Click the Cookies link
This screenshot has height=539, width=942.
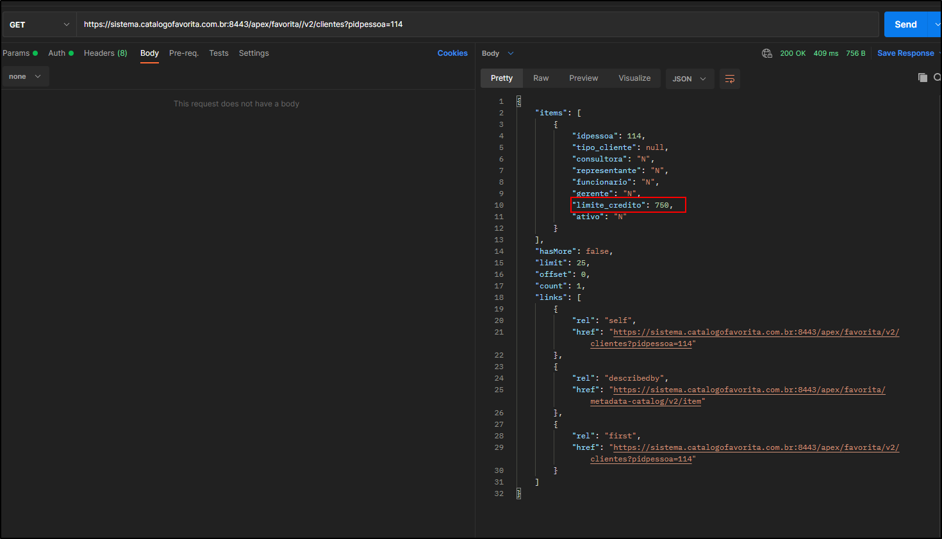pyautogui.click(x=452, y=53)
